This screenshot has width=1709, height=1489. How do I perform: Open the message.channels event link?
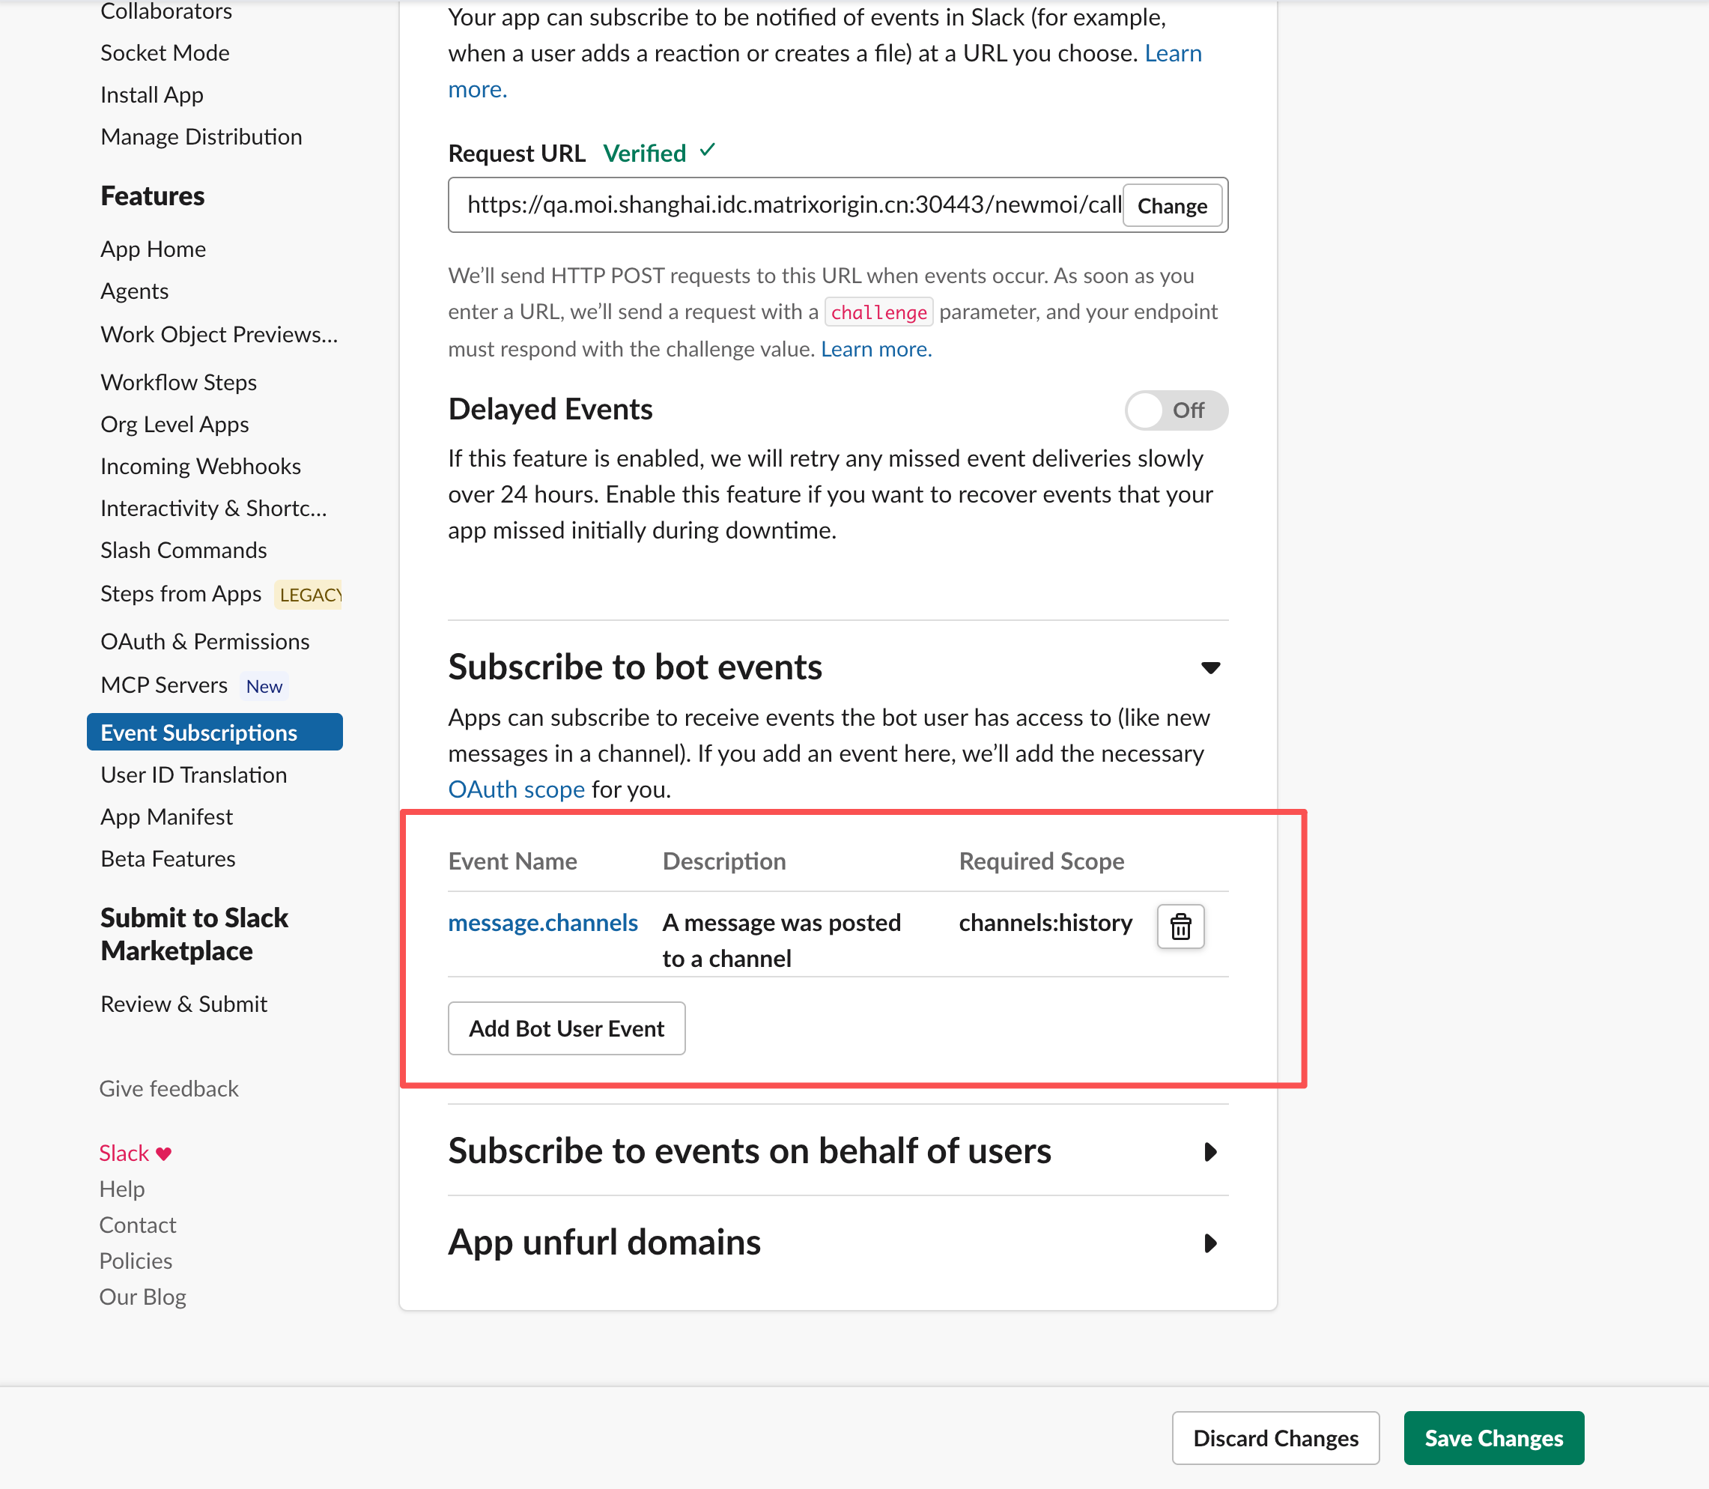[542, 922]
